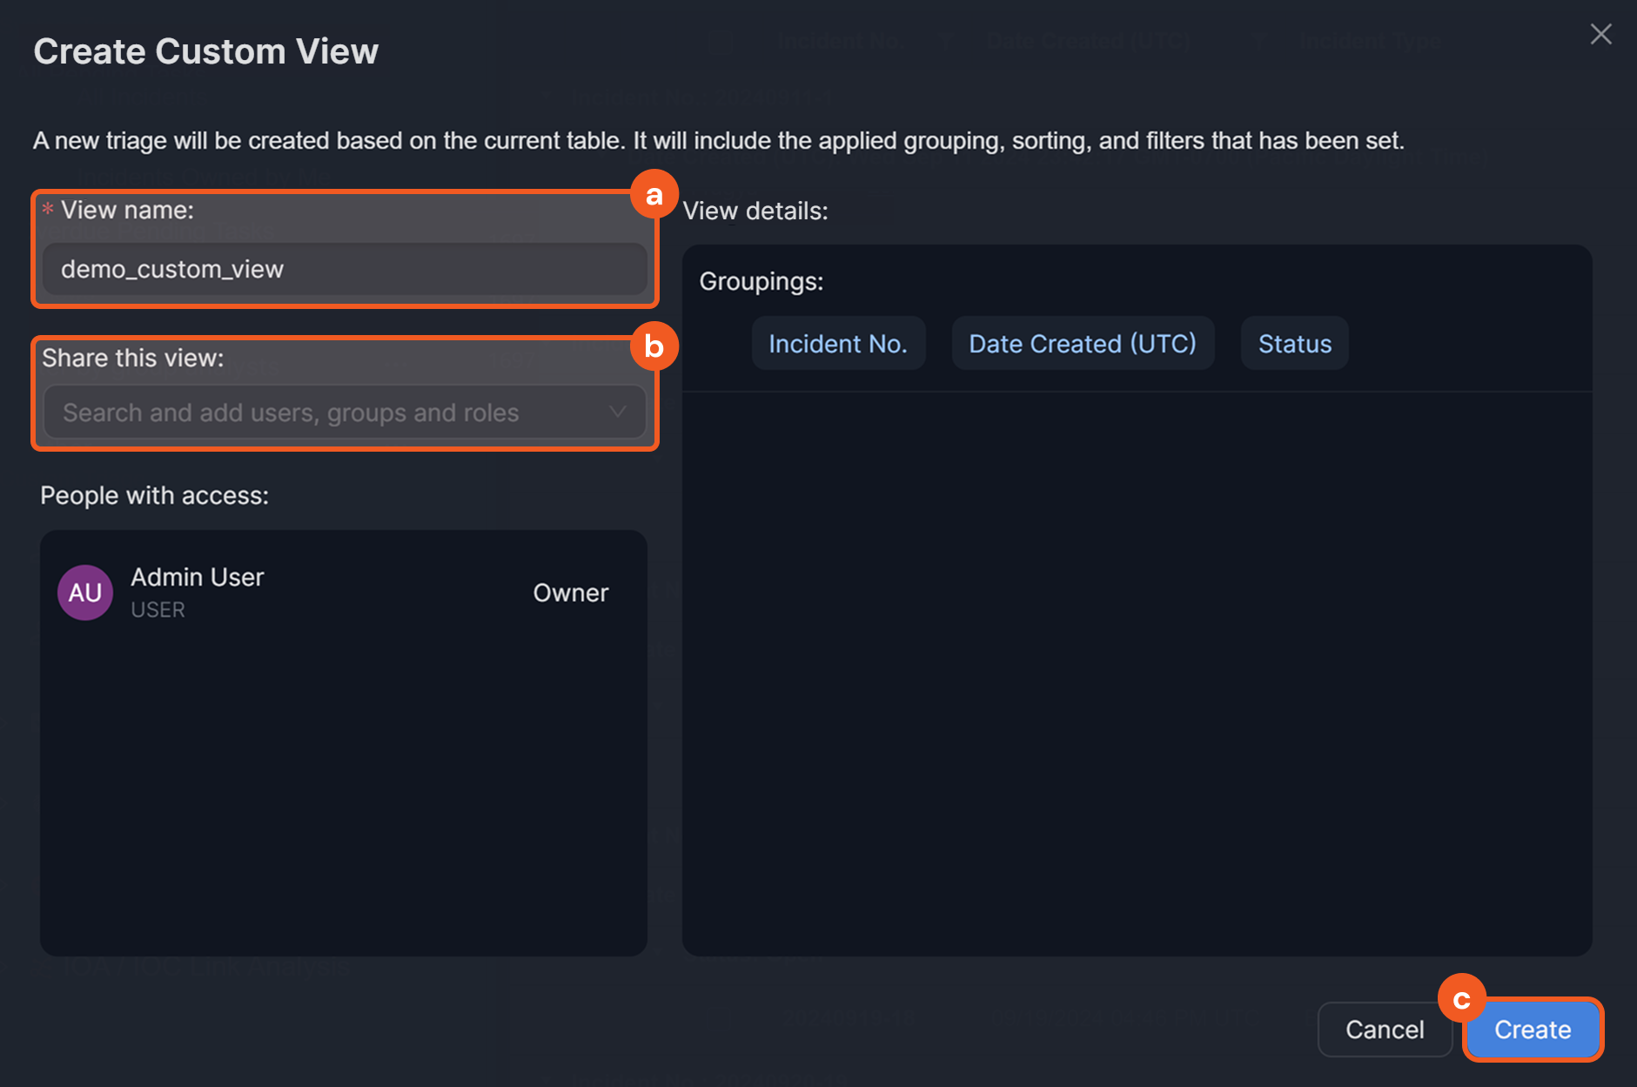
Task: Click the Owner role label
Action: (570, 593)
